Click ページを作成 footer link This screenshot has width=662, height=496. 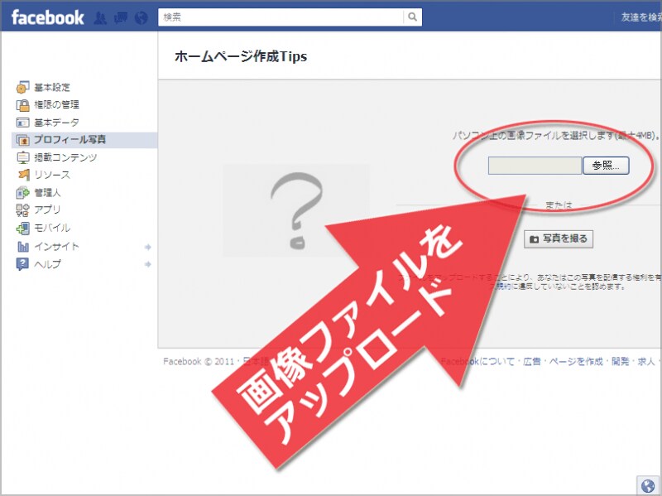[576, 361]
